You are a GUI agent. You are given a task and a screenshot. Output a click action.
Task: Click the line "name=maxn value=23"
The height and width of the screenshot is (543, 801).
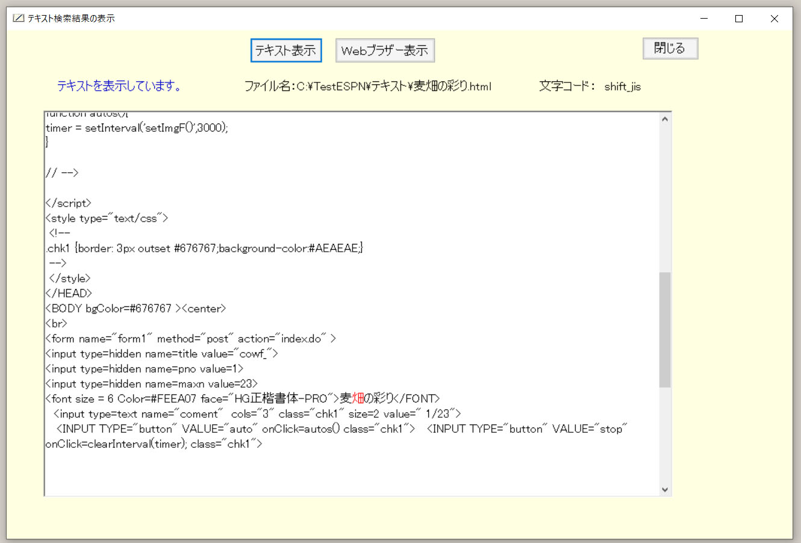(x=151, y=383)
